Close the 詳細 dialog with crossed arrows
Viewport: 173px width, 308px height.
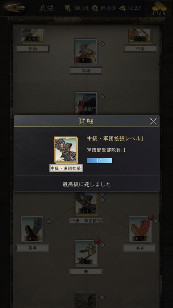pyautogui.click(x=153, y=122)
